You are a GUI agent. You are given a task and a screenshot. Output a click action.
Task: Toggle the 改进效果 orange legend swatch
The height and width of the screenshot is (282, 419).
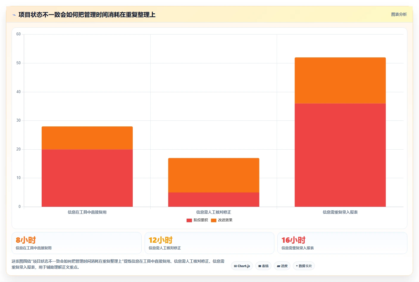tap(214, 220)
